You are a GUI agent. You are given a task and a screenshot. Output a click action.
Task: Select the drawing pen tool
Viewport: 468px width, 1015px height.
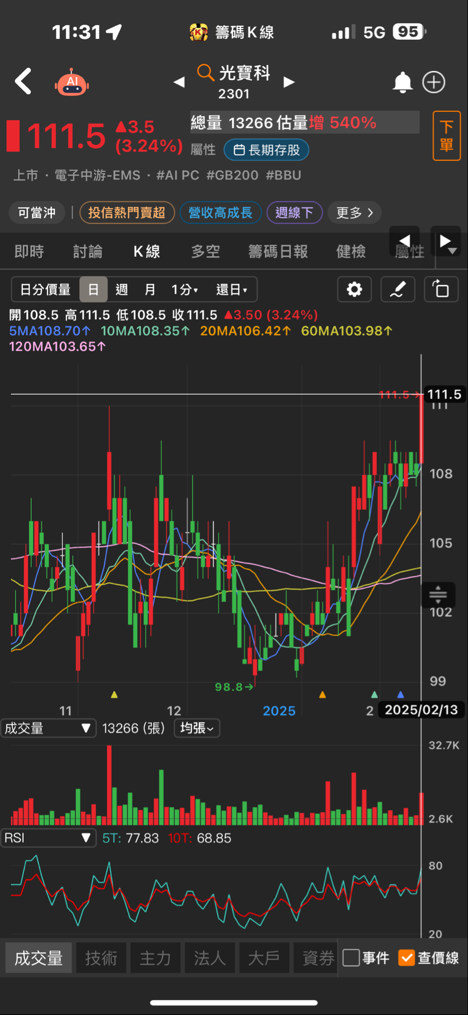tap(398, 289)
